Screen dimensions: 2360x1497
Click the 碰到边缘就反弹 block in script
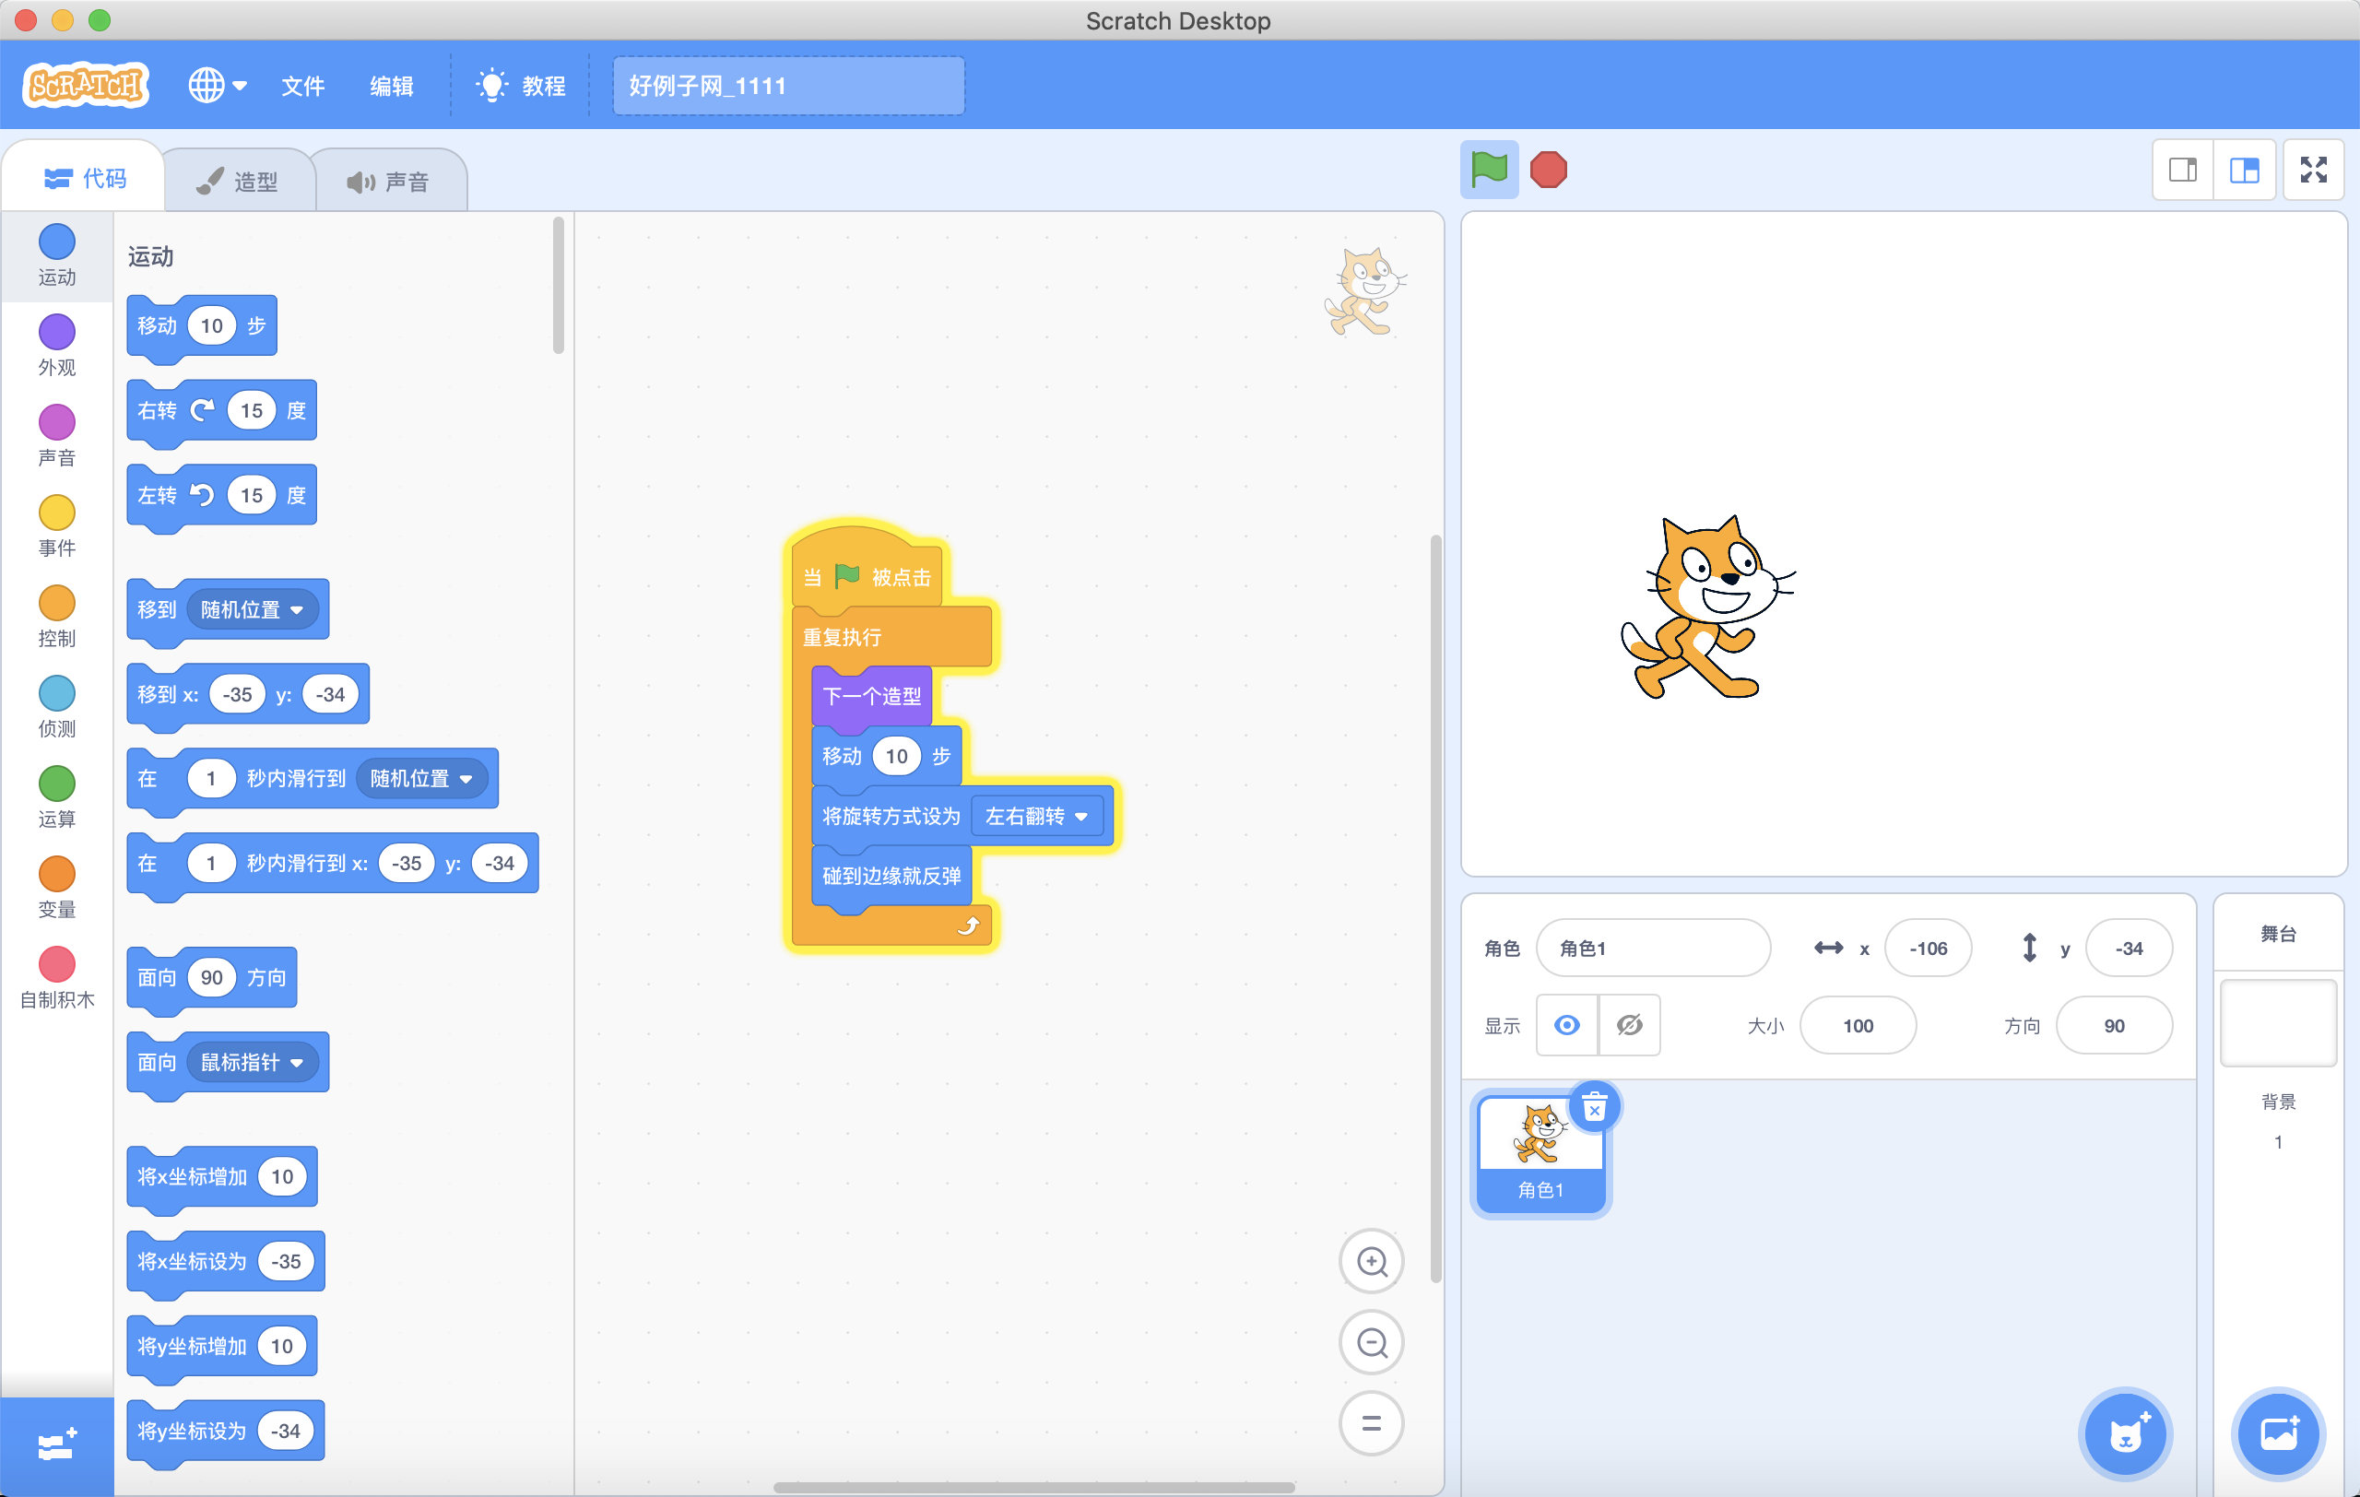click(x=891, y=876)
